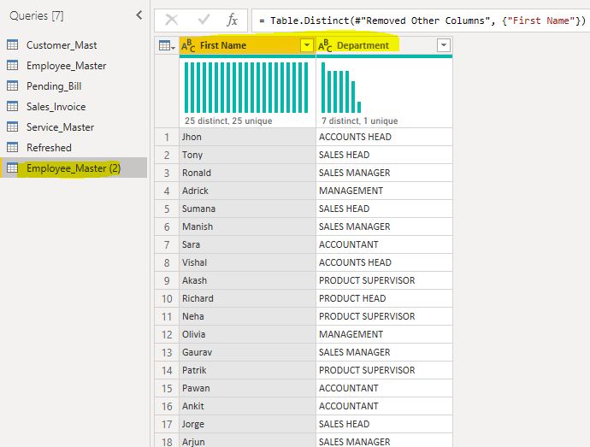Click the fx insert step icon

233,20
